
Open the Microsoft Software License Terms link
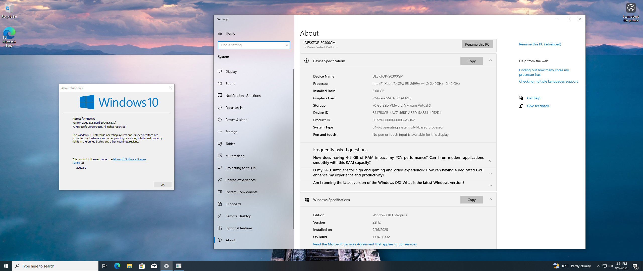[129, 159]
